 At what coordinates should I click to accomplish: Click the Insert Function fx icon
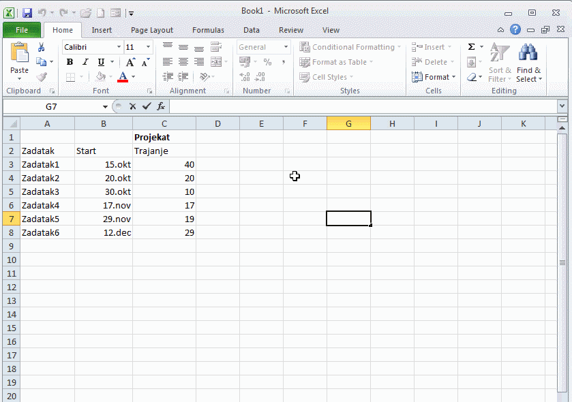click(161, 106)
